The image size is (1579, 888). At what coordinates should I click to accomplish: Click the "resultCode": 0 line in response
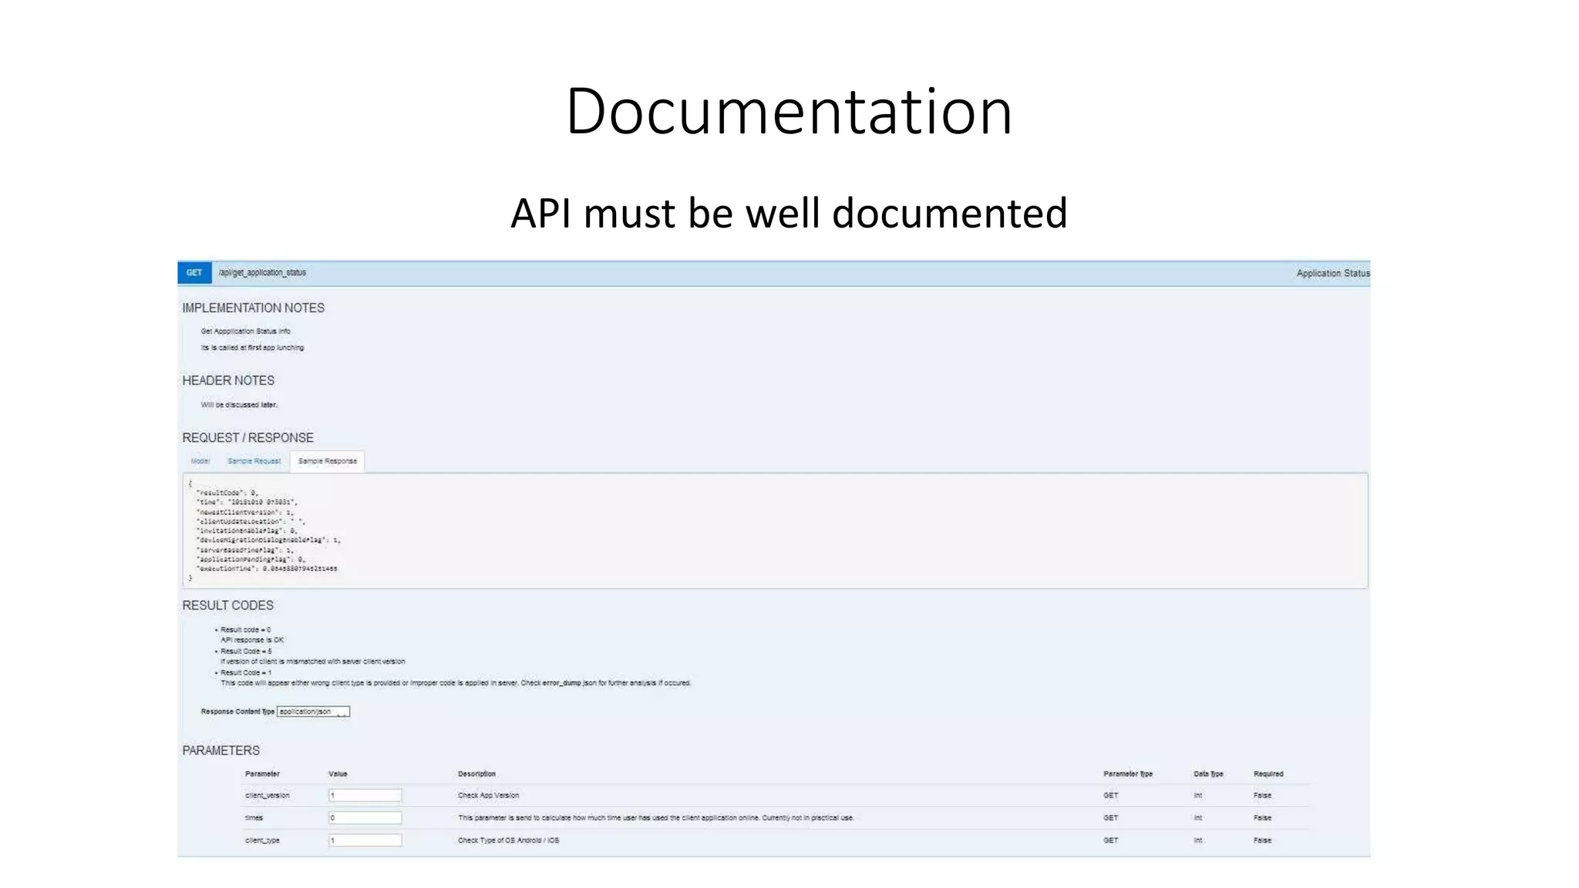(x=227, y=493)
